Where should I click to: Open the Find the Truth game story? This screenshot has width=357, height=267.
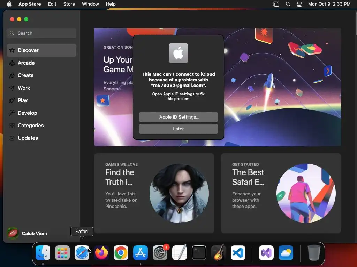pyautogui.click(x=154, y=193)
